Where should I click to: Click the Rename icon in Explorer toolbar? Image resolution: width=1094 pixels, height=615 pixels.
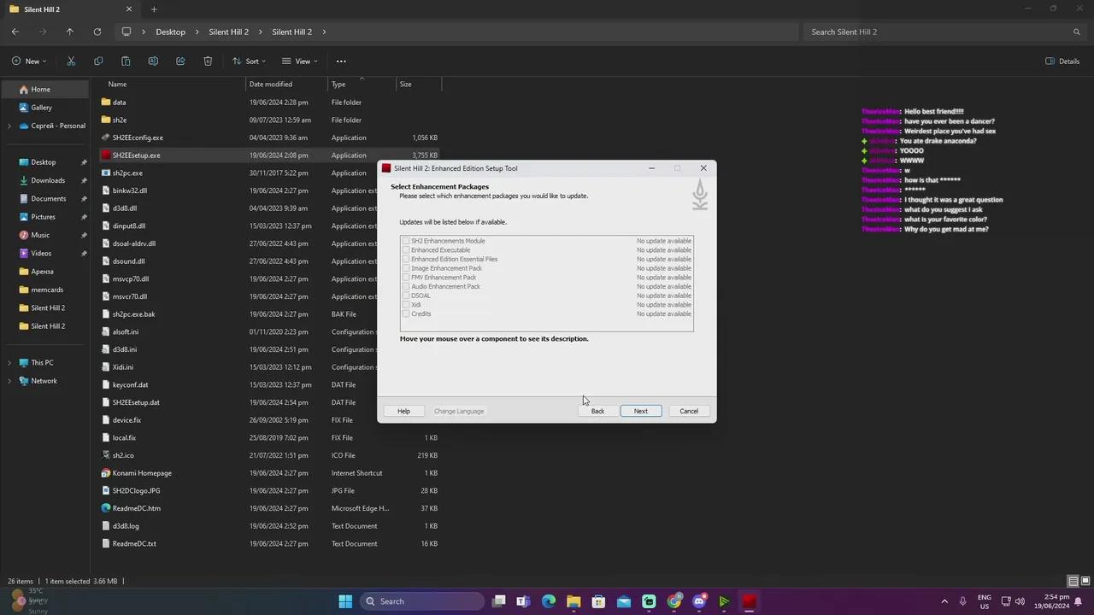[153, 61]
